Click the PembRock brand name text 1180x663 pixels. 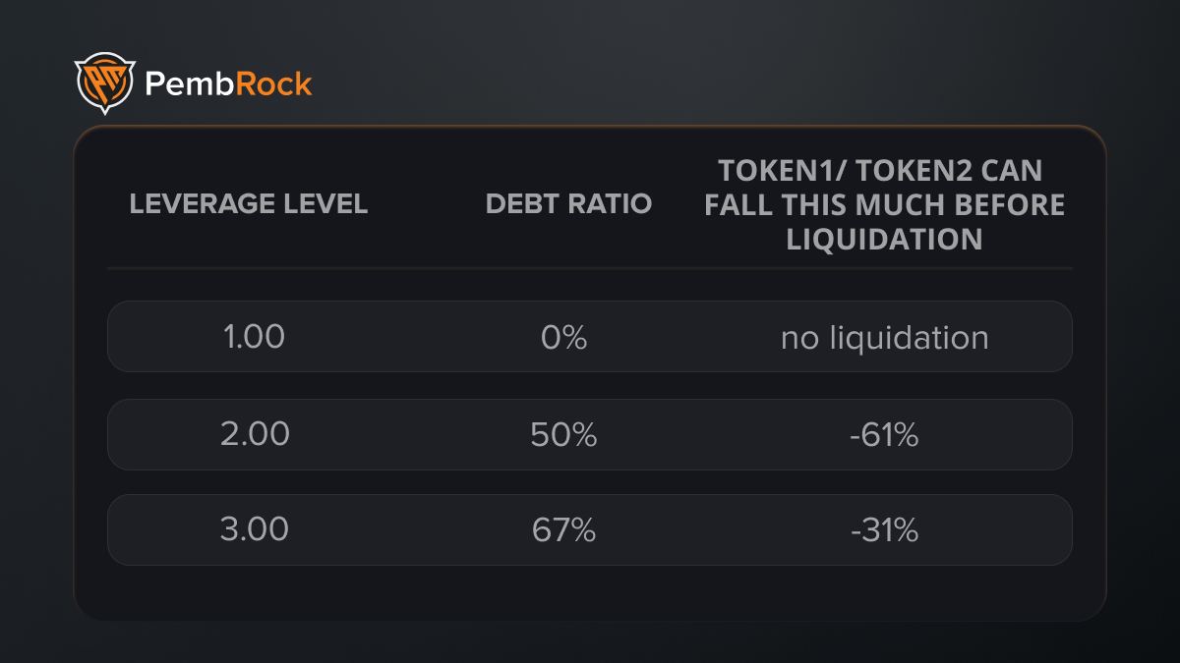pos(228,83)
